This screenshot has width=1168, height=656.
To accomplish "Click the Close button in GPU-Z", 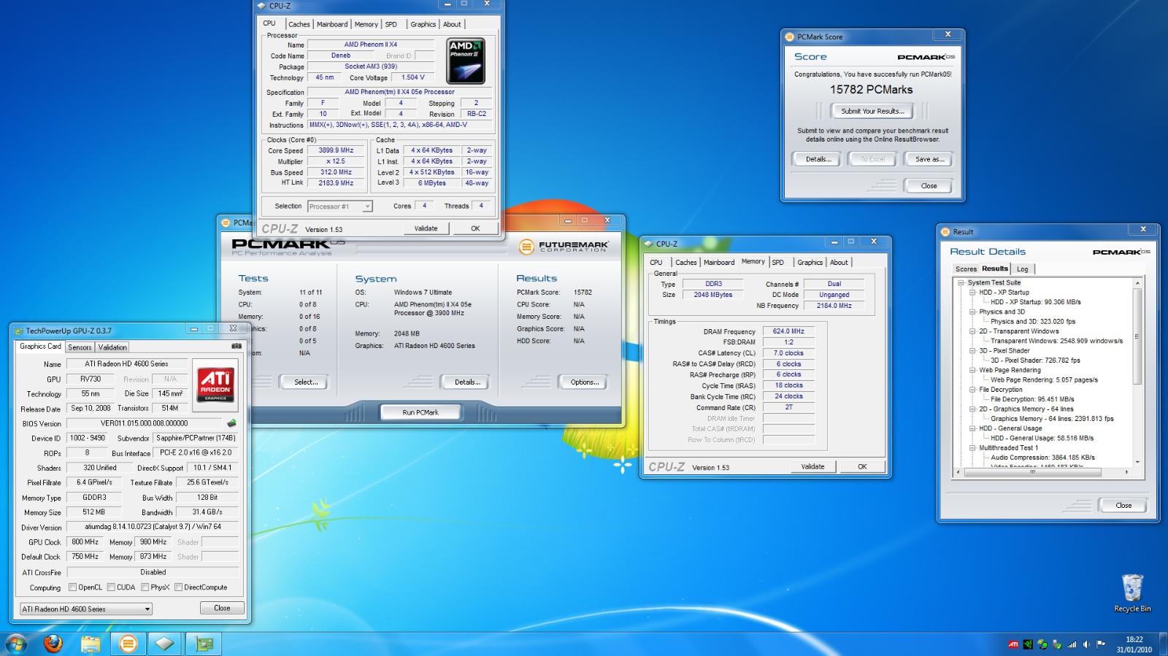I will [222, 608].
